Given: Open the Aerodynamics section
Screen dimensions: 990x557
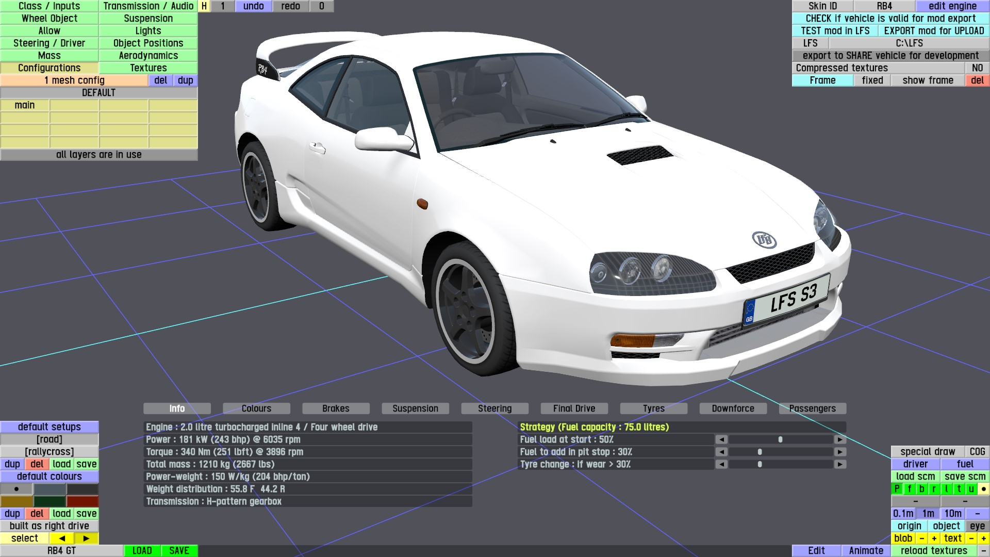Looking at the screenshot, I should click(148, 56).
